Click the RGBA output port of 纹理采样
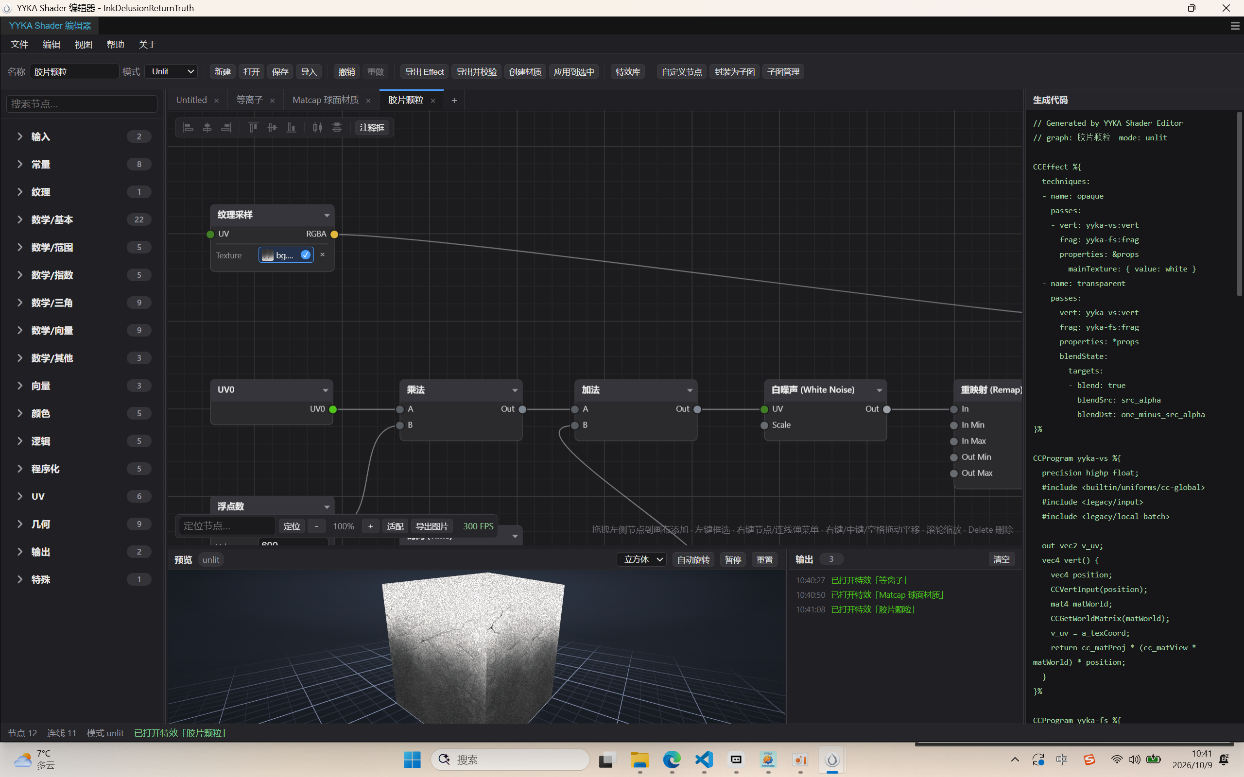Image resolution: width=1244 pixels, height=777 pixels. [334, 235]
